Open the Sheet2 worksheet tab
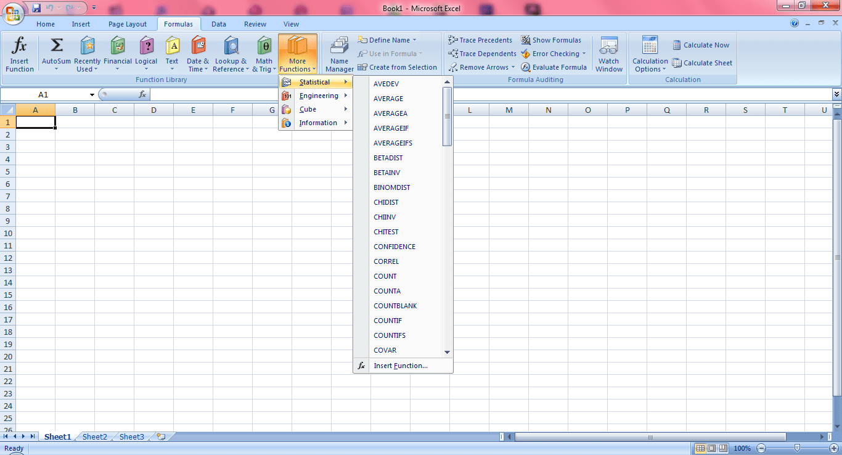 (95, 437)
